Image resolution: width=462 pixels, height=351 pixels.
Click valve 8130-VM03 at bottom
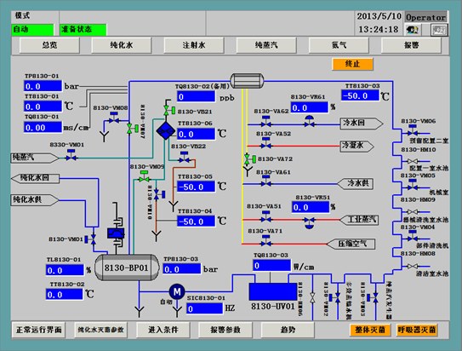(373, 298)
